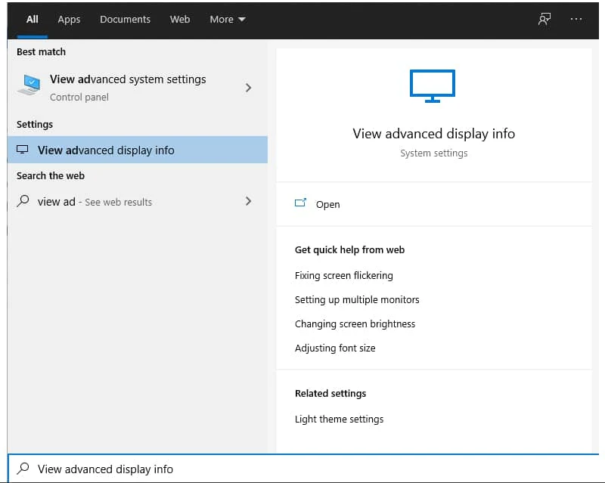Open Fixing screen flickering help link
The image size is (605, 483).
tap(343, 275)
